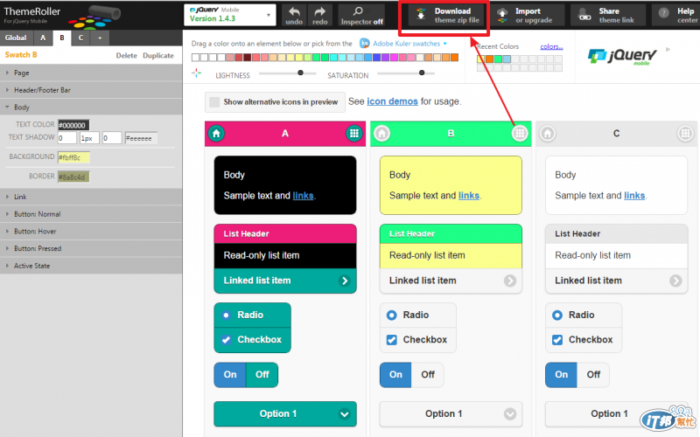Switch to swatch A tab
700x437 pixels.
point(43,38)
